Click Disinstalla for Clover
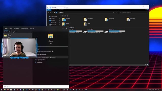Image resolution: width=162 pixels, height=91 pixels. [x=40, y=62]
